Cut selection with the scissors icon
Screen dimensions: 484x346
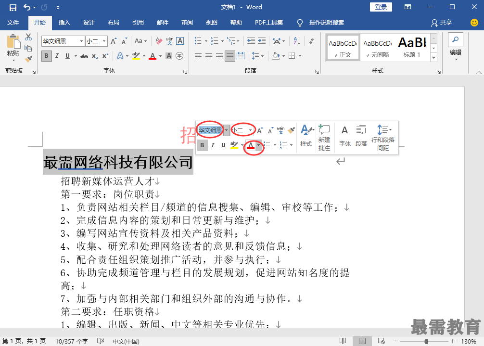point(28,37)
